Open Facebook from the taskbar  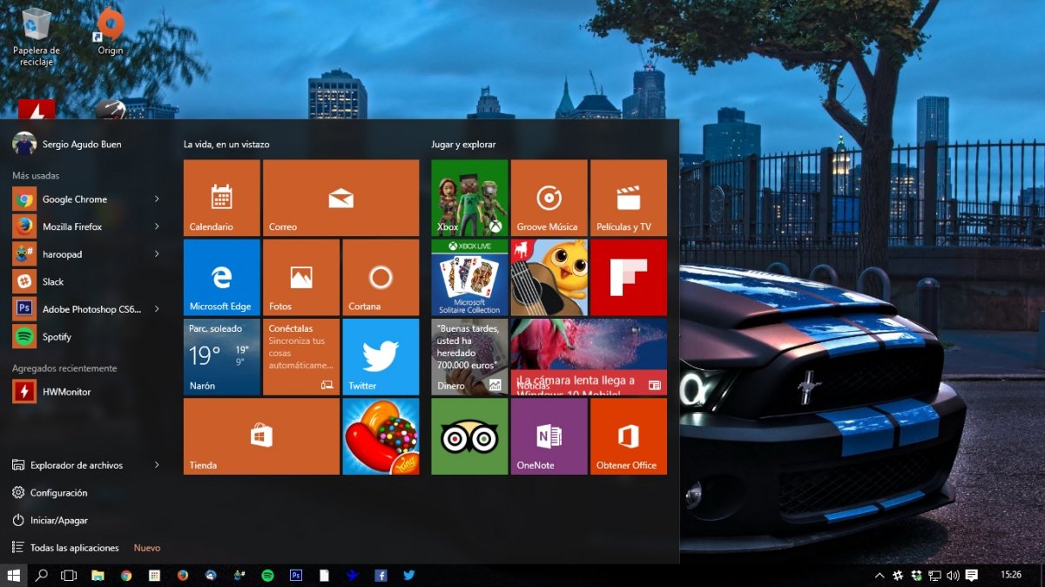pos(381,576)
